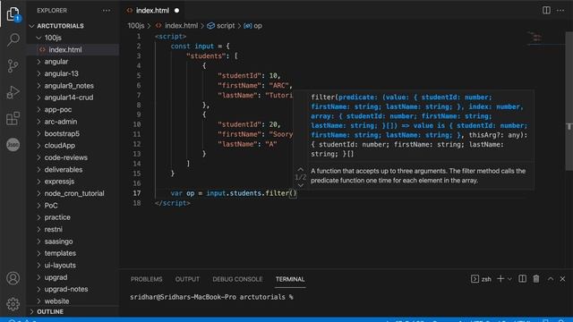Click the JSON extension icon in activity bar
Viewport: 573px width, 322px height.
[x=13, y=145]
